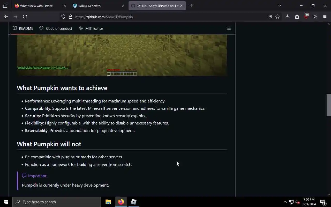Close the What's new with Firefox tab
The width and height of the screenshot is (331, 207).
click(65, 6)
